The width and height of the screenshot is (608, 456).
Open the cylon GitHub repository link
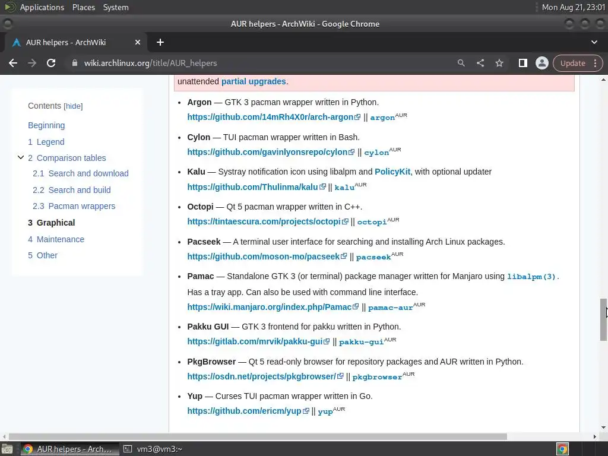click(271, 152)
